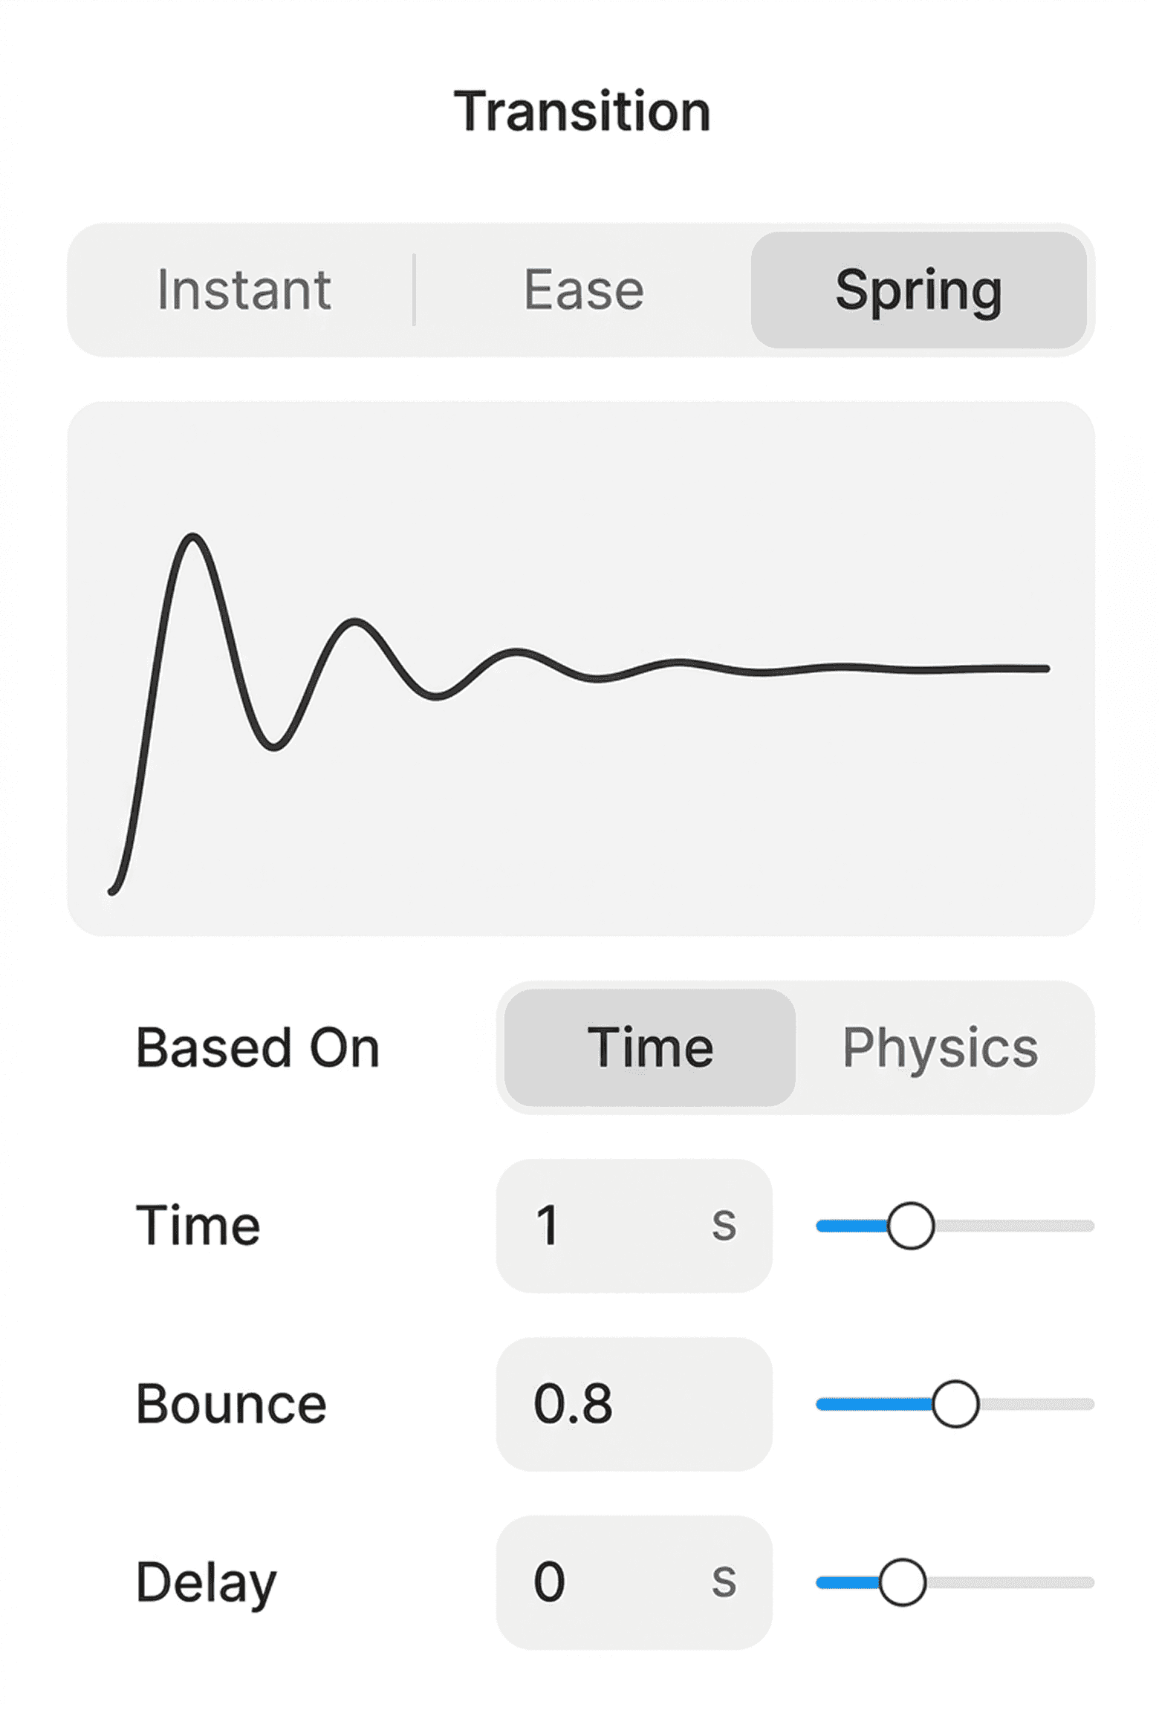Click the Time row label beside the seconds field
Image resolution: width=1159 pixels, height=1716 pixels.
click(x=198, y=1225)
